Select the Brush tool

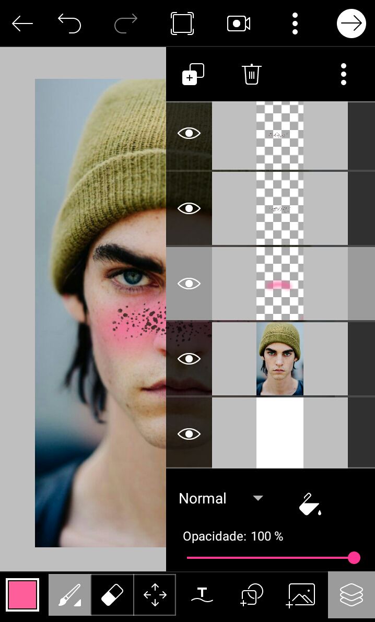pyautogui.click(x=69, y=595)
